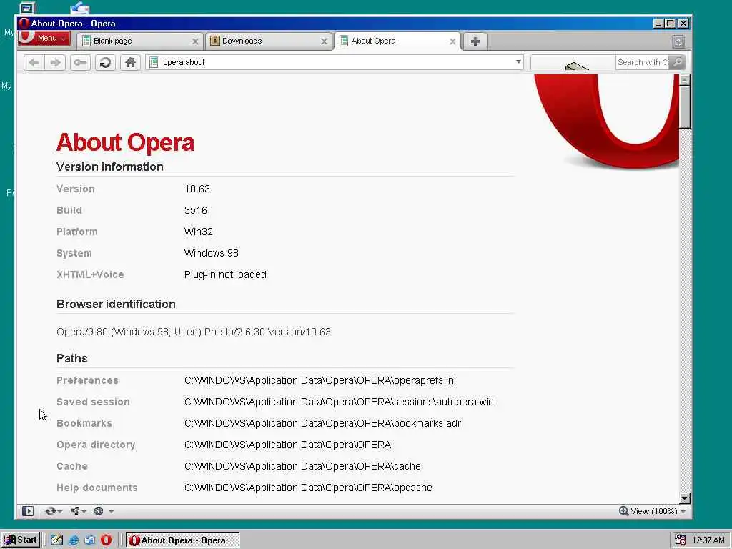Open the red Opera Menu button
Viewport: 732px width, 549px height.
[x=44, y=39]
